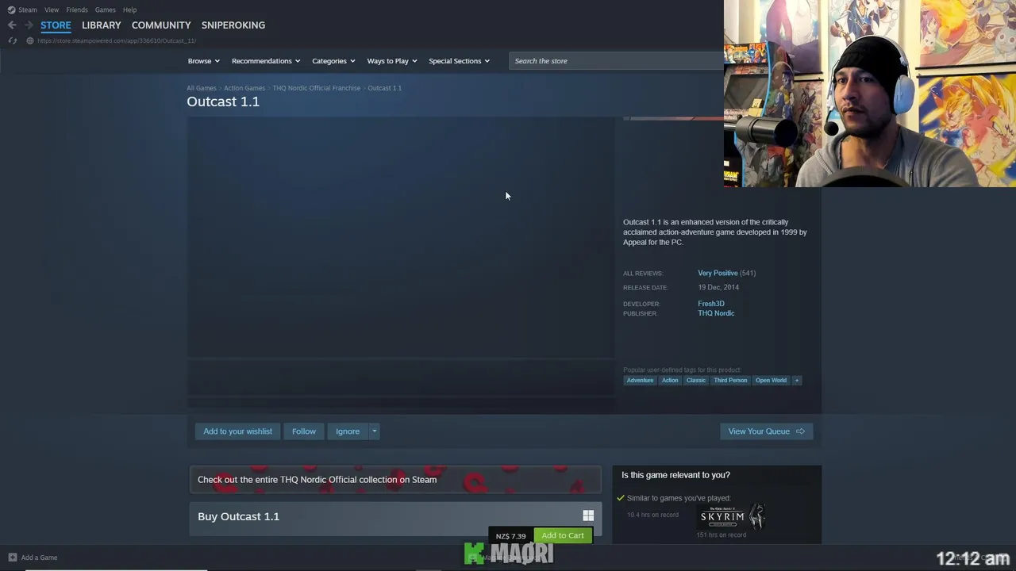Click the plus icon for Add a Game
Viewport: 1016px width, 571px height.
12,558
